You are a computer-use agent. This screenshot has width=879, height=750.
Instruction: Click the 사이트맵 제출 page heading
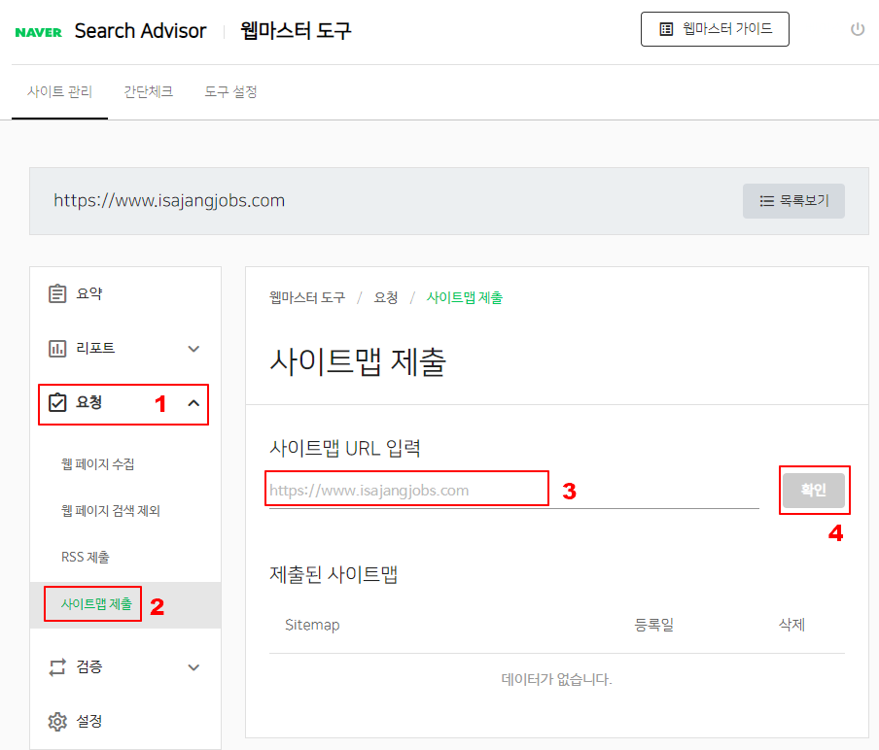coord(358,361)
